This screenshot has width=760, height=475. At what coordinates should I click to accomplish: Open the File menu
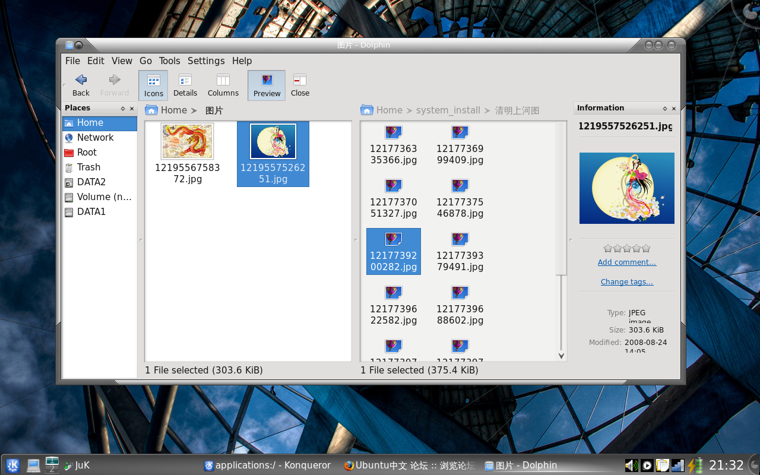72,61
